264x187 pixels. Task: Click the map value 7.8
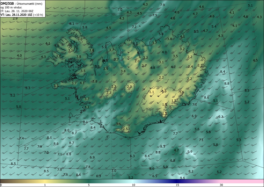tap(88, 167)
